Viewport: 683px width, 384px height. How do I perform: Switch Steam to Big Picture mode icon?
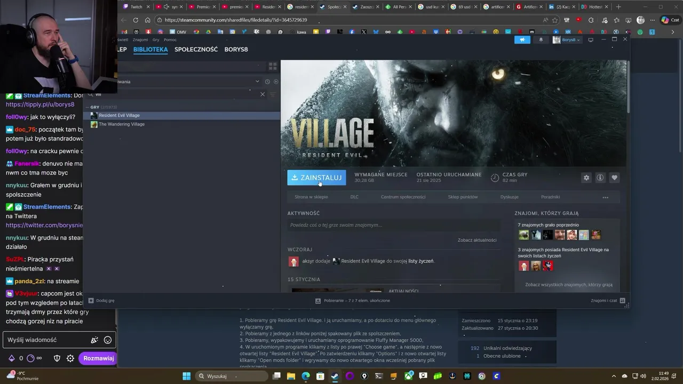[x=591, y=39]
